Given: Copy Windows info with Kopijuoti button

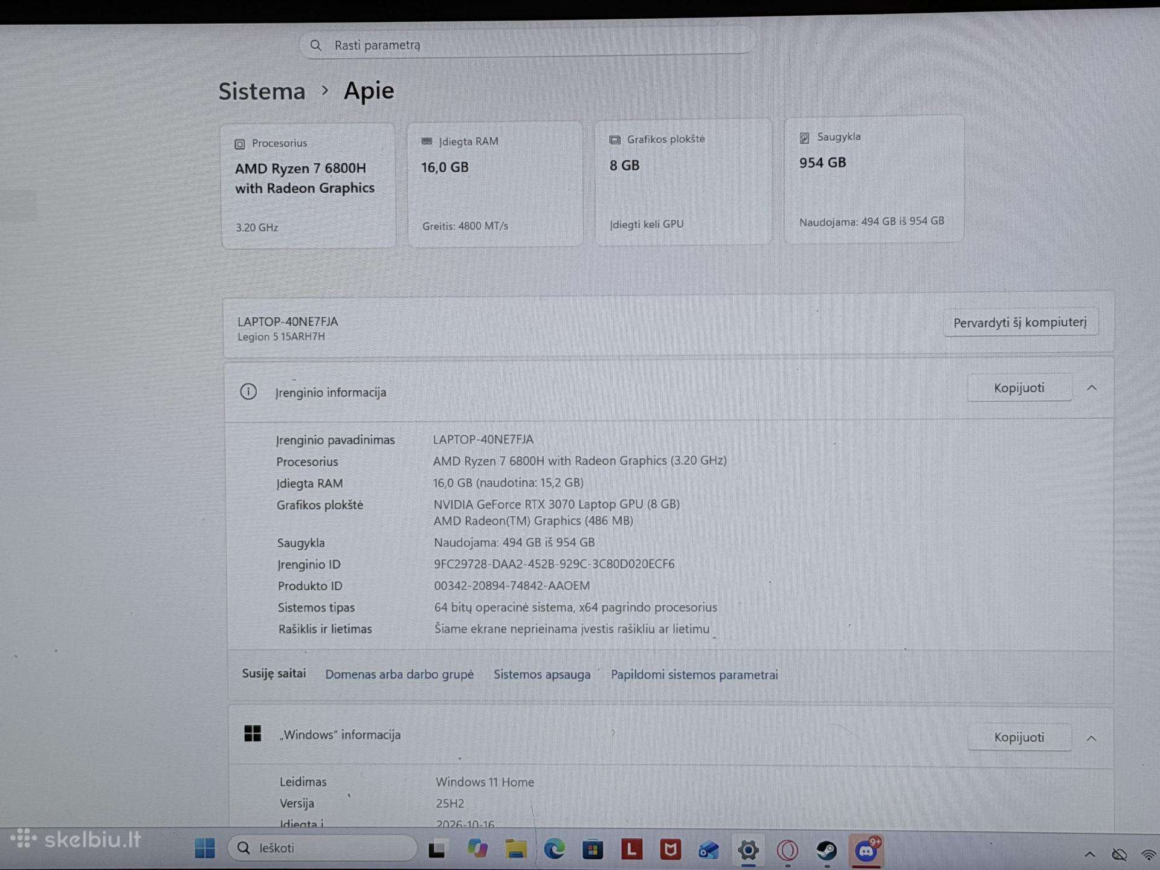Looking at the screenshot, I should (x=1019, y=737).
